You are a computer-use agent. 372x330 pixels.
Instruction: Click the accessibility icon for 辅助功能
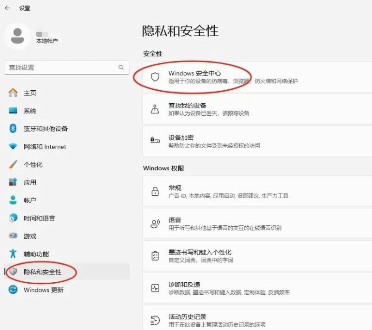tap(13, 254)
